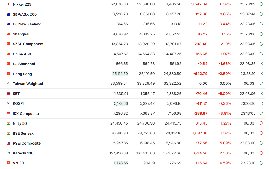Screen dimensions: 269x169
Task: Click the red clock icon in Karachi 100 row
Action: click(x=261, y=153)
